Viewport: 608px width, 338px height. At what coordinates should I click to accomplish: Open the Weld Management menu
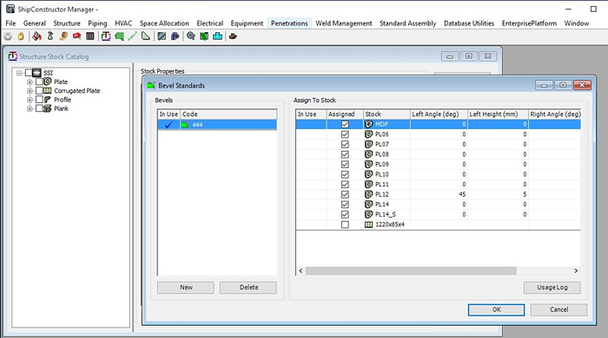tap(344, 23)
